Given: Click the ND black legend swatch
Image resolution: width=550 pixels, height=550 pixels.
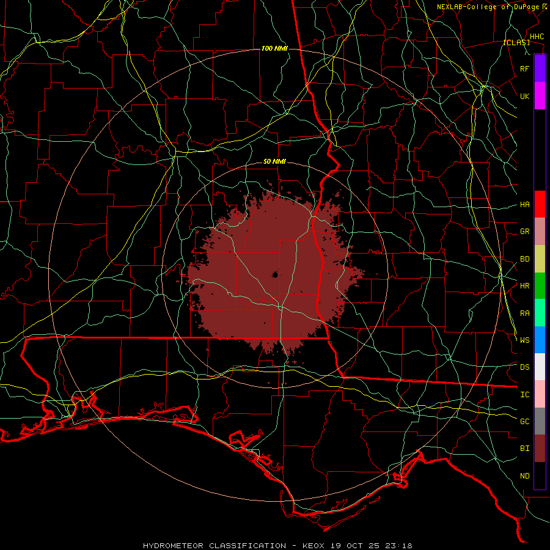Looking at the screenshot, I should point(540,475).
